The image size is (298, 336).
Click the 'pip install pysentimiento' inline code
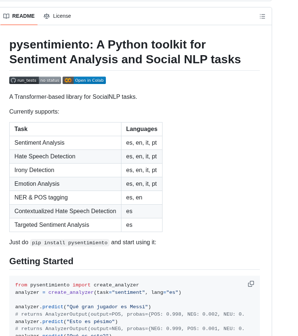click(x=70, y=243)
